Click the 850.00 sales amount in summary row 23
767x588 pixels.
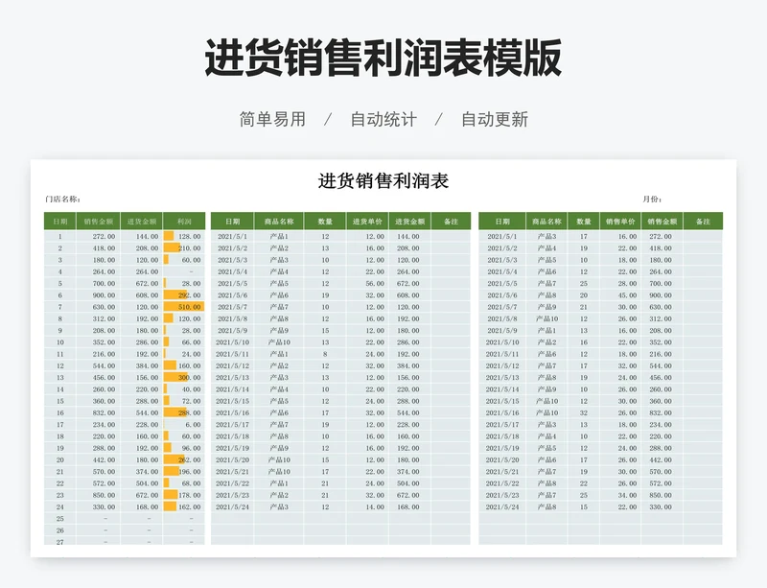pos(99,495)
